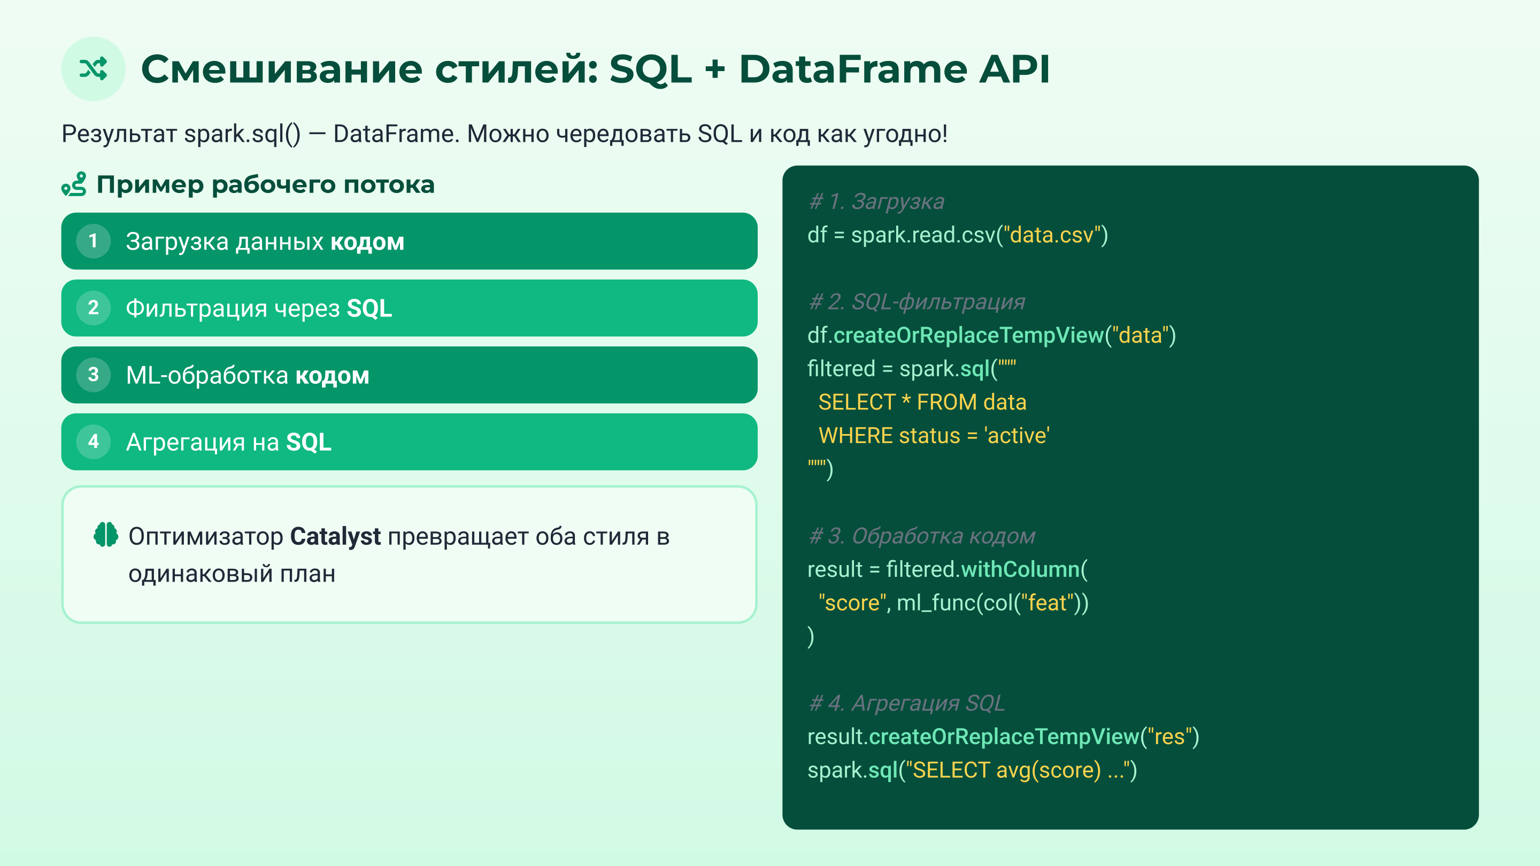This screenshot has width=1540, height=866.
Task: Click the 'SELECT avg(score)' code line
Action: [x=972, y=770]
